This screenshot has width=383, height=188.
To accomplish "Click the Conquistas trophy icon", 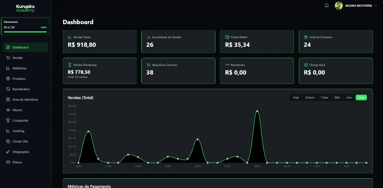I will (x=8, y=120).
